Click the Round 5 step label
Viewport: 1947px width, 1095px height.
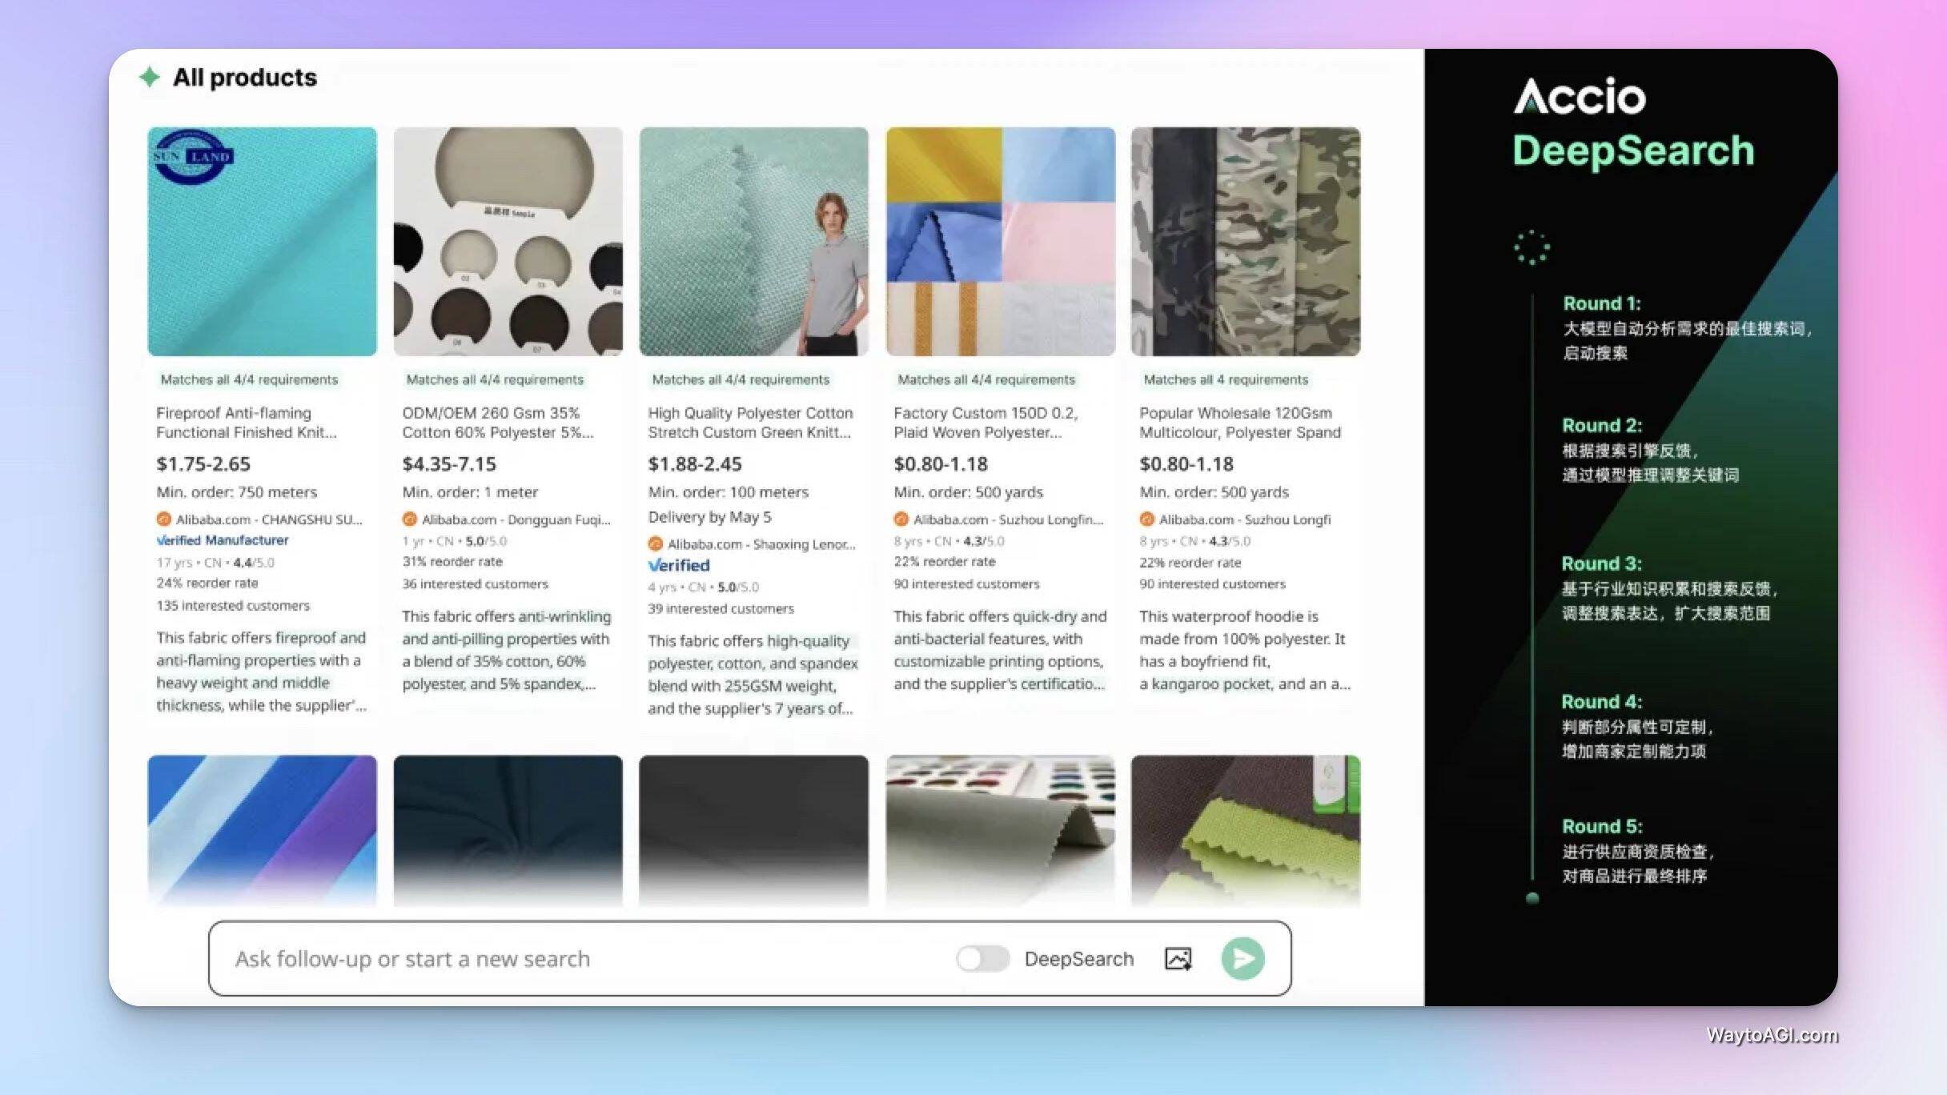[x=1602, y=826]
